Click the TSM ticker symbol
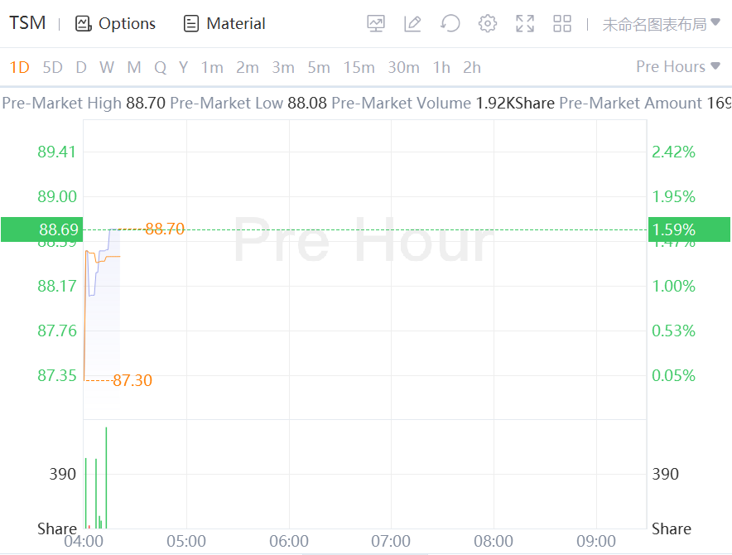Image resolution: width=732 pixels, height=555 pixels. click(27, 23)
